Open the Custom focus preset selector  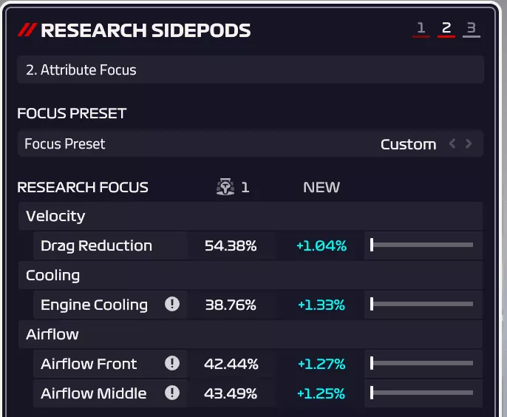coord(408,144)
